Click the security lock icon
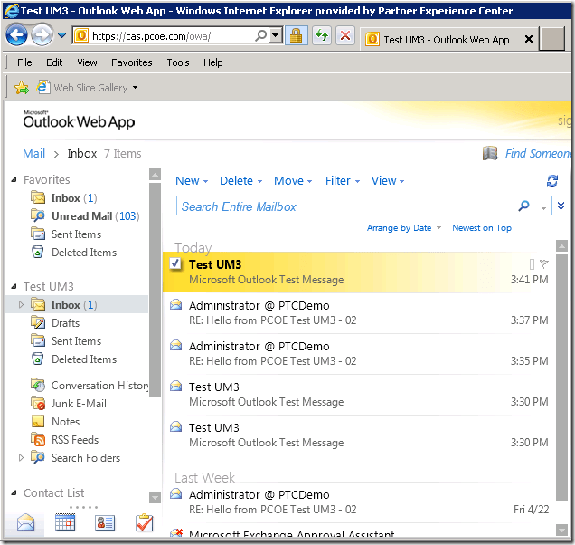 point(296,35)
